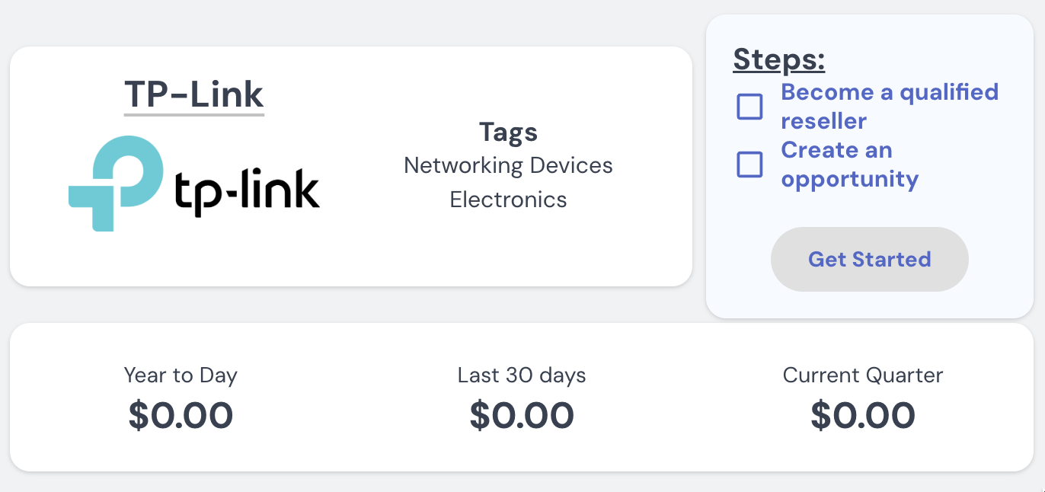
Task: Select the Networking Devices tag
Action: click(x=508, y=165)
